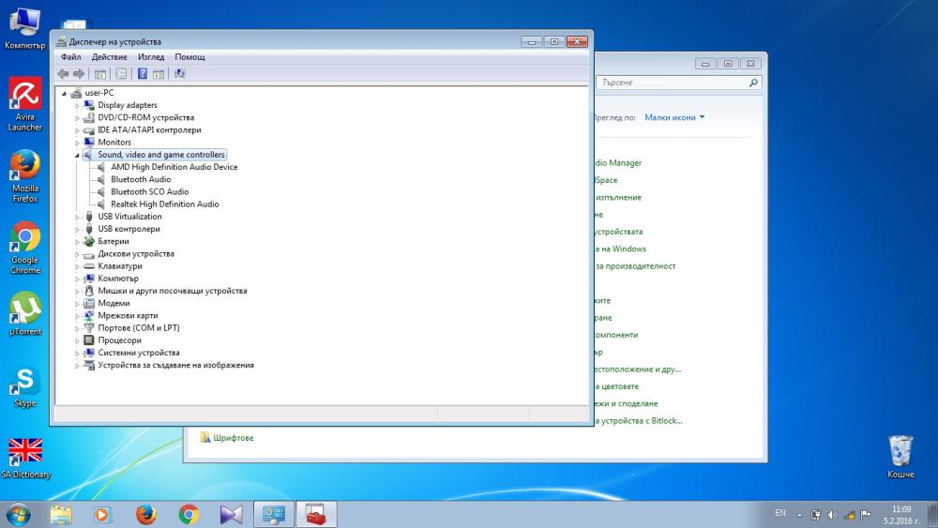Screen dimensions: 938x528
Task: Click the 'dio Manager' link in Control Panel
Action: point(618,162)
